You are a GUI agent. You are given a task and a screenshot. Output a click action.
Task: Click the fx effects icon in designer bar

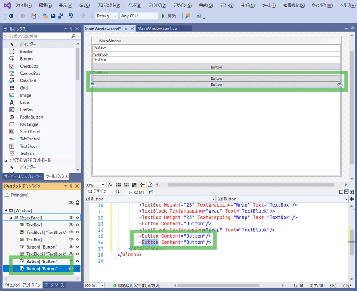110,185
